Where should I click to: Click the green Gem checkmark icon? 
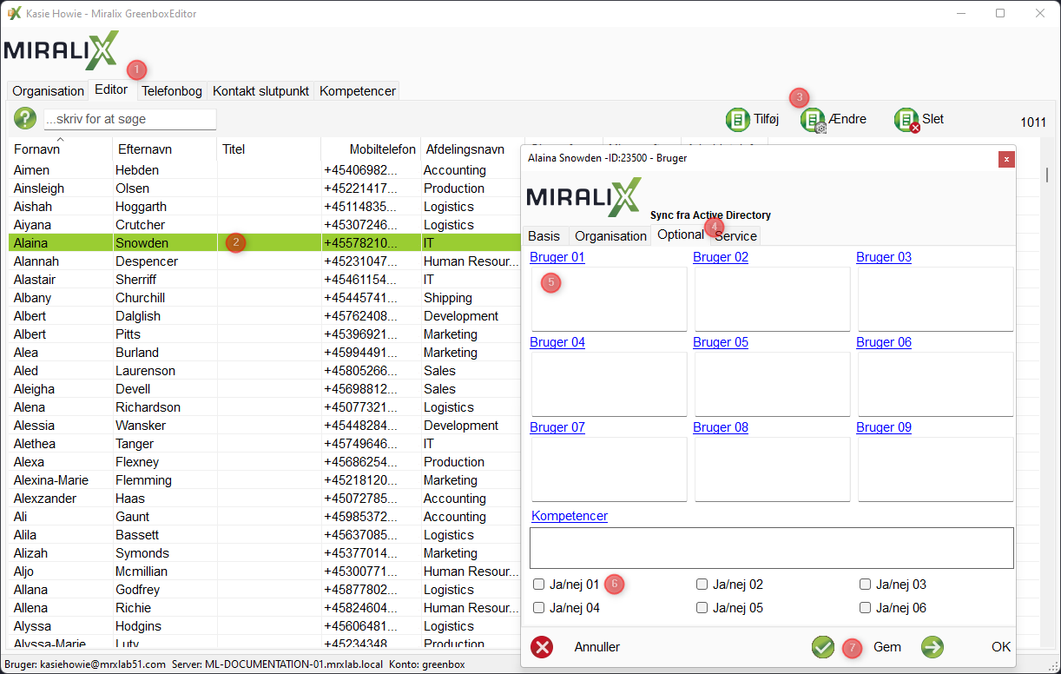point(822,647)
